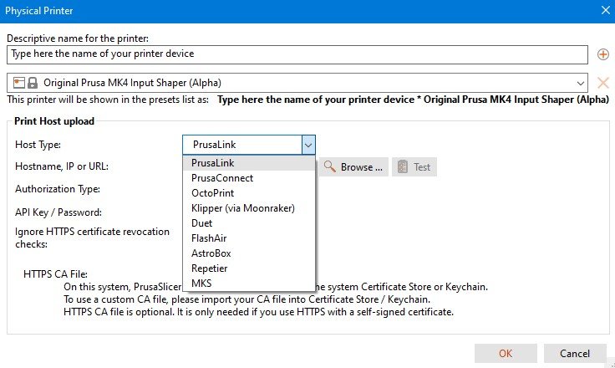Screen dimensions: 615x368
Task: Select PrusaLink from the host type list
Action: click(x=249, y=163)
